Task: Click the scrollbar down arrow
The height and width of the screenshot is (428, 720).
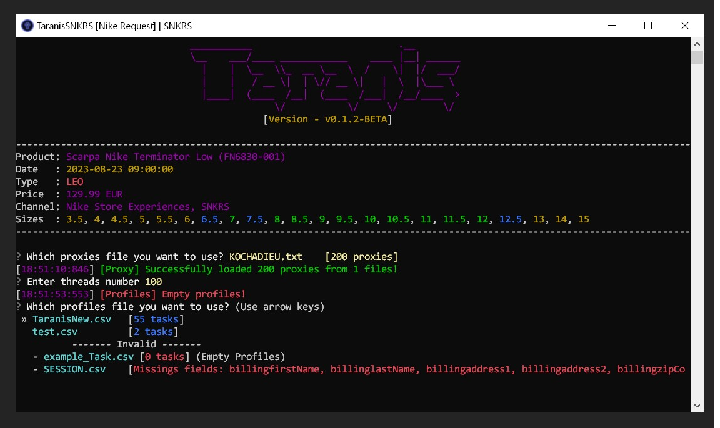Action: 697,406
